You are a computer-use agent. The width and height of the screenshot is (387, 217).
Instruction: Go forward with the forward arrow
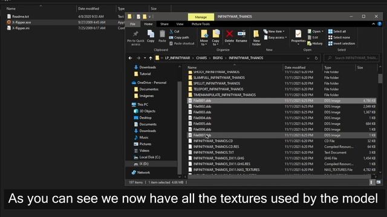[138, 58]
